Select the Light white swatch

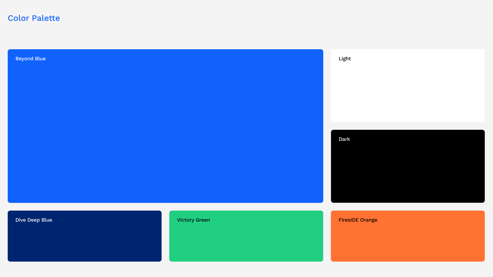pos(408,90)
